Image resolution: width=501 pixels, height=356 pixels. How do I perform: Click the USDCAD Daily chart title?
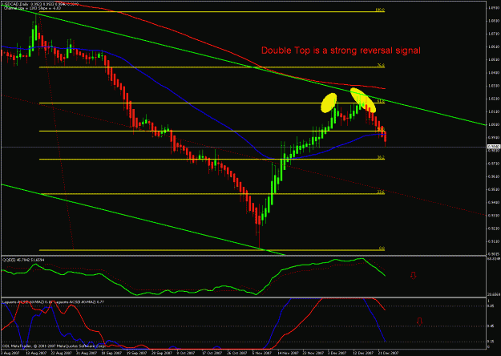coord(42,5)
